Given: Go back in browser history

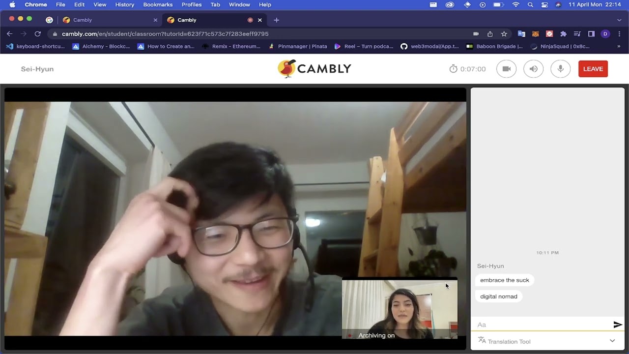Looking at the screenshot, I should click(9, 34).
